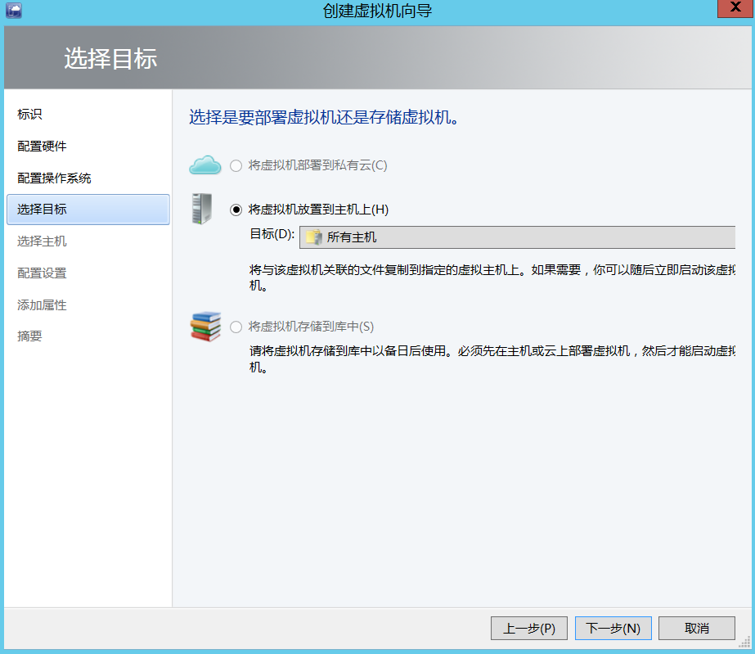Go to the 添加属性 wizard step
The height and width of the screenshot is (654, 755).
pos(42,304)
